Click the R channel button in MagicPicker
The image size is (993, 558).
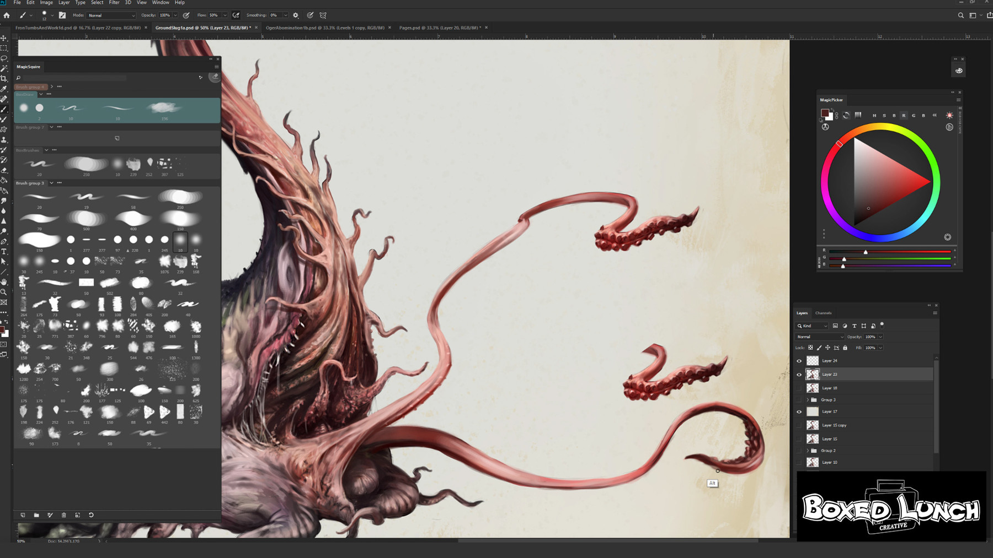point(904,115)
